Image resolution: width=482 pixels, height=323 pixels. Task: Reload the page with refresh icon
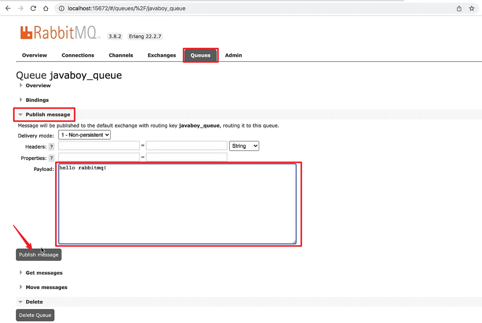pos(33,8)
